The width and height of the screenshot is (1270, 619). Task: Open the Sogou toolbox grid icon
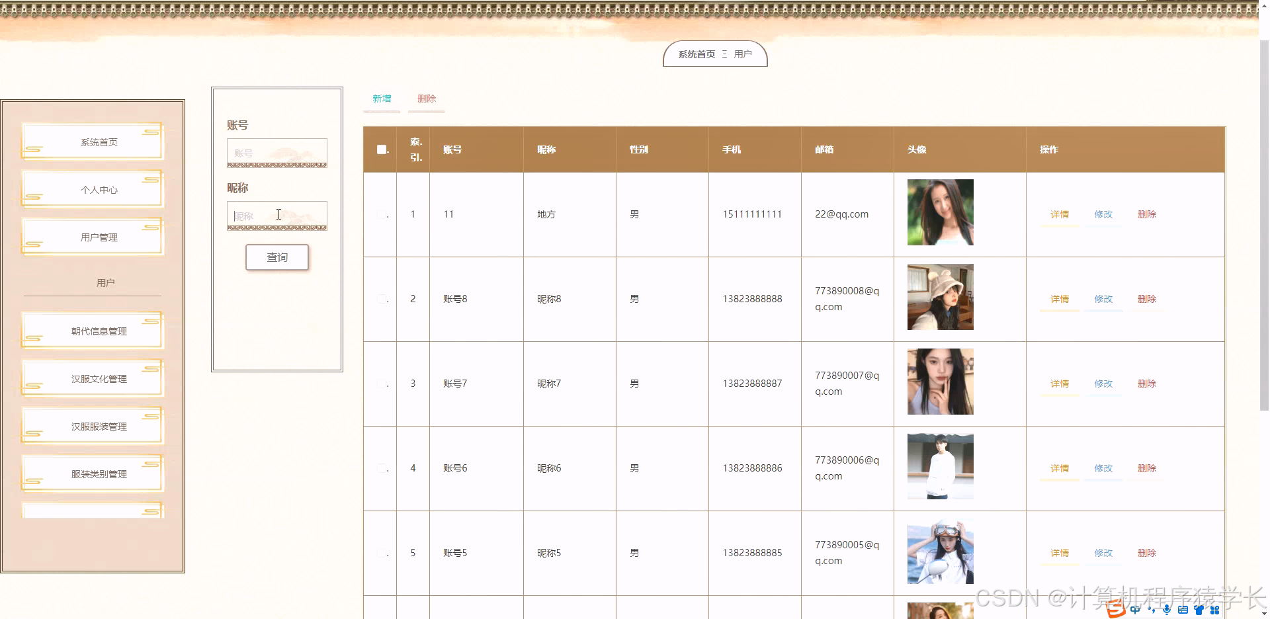(x=1214, y=610)
